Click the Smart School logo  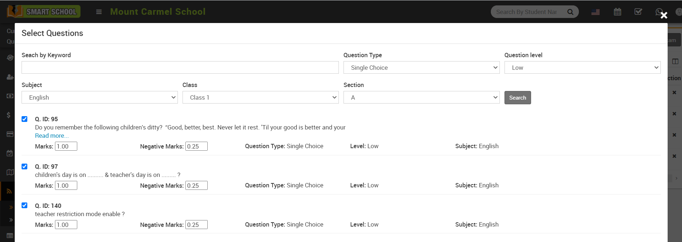43,12
